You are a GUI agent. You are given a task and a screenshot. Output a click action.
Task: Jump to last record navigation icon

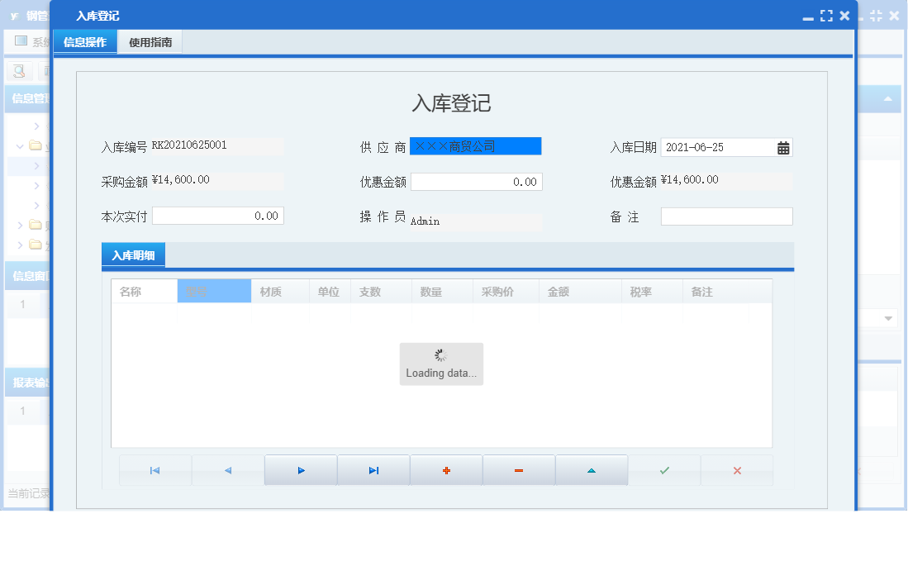coord(373,469)
